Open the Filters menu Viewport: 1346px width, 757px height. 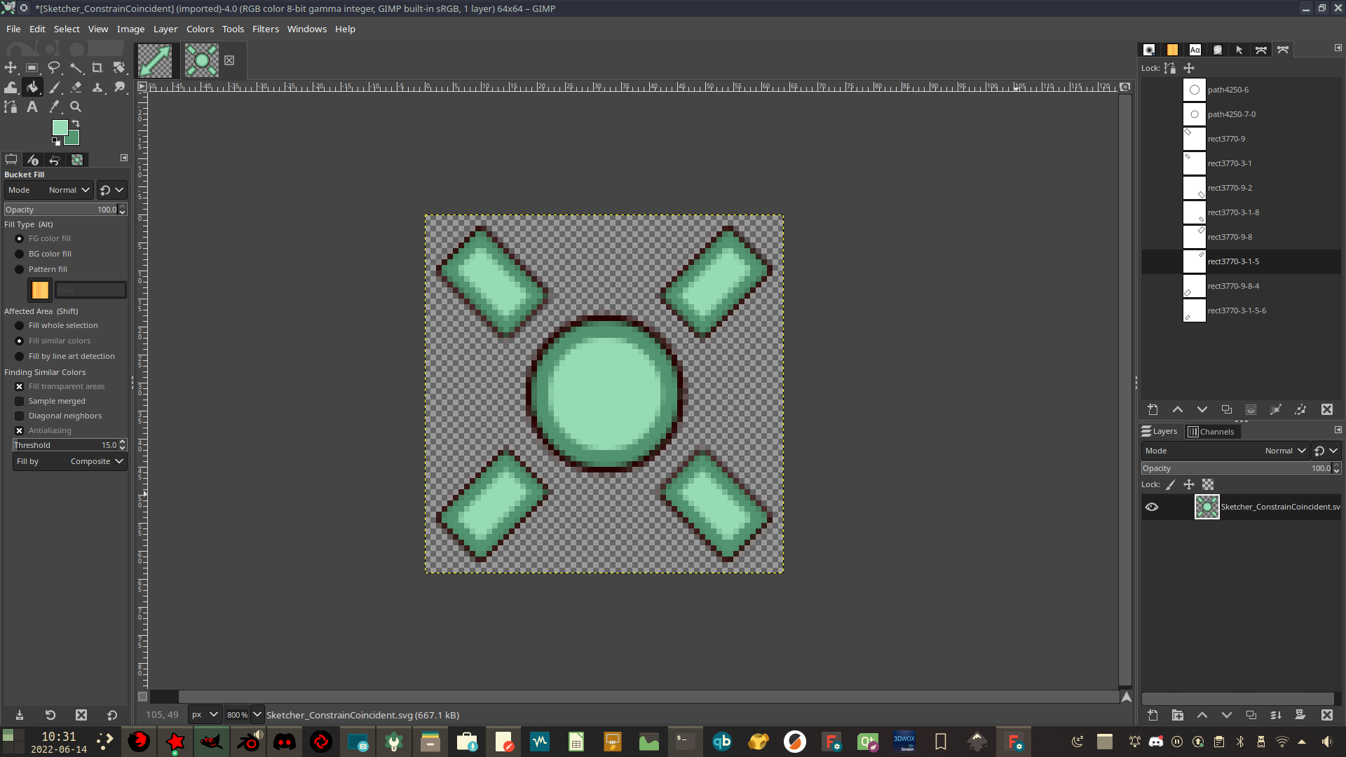[265, 29]
